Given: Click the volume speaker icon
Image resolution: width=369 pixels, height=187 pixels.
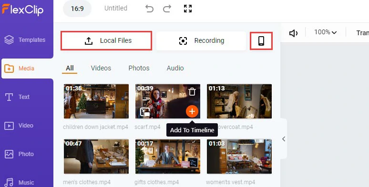Looking at the screenshot, I should click(293, 33).
